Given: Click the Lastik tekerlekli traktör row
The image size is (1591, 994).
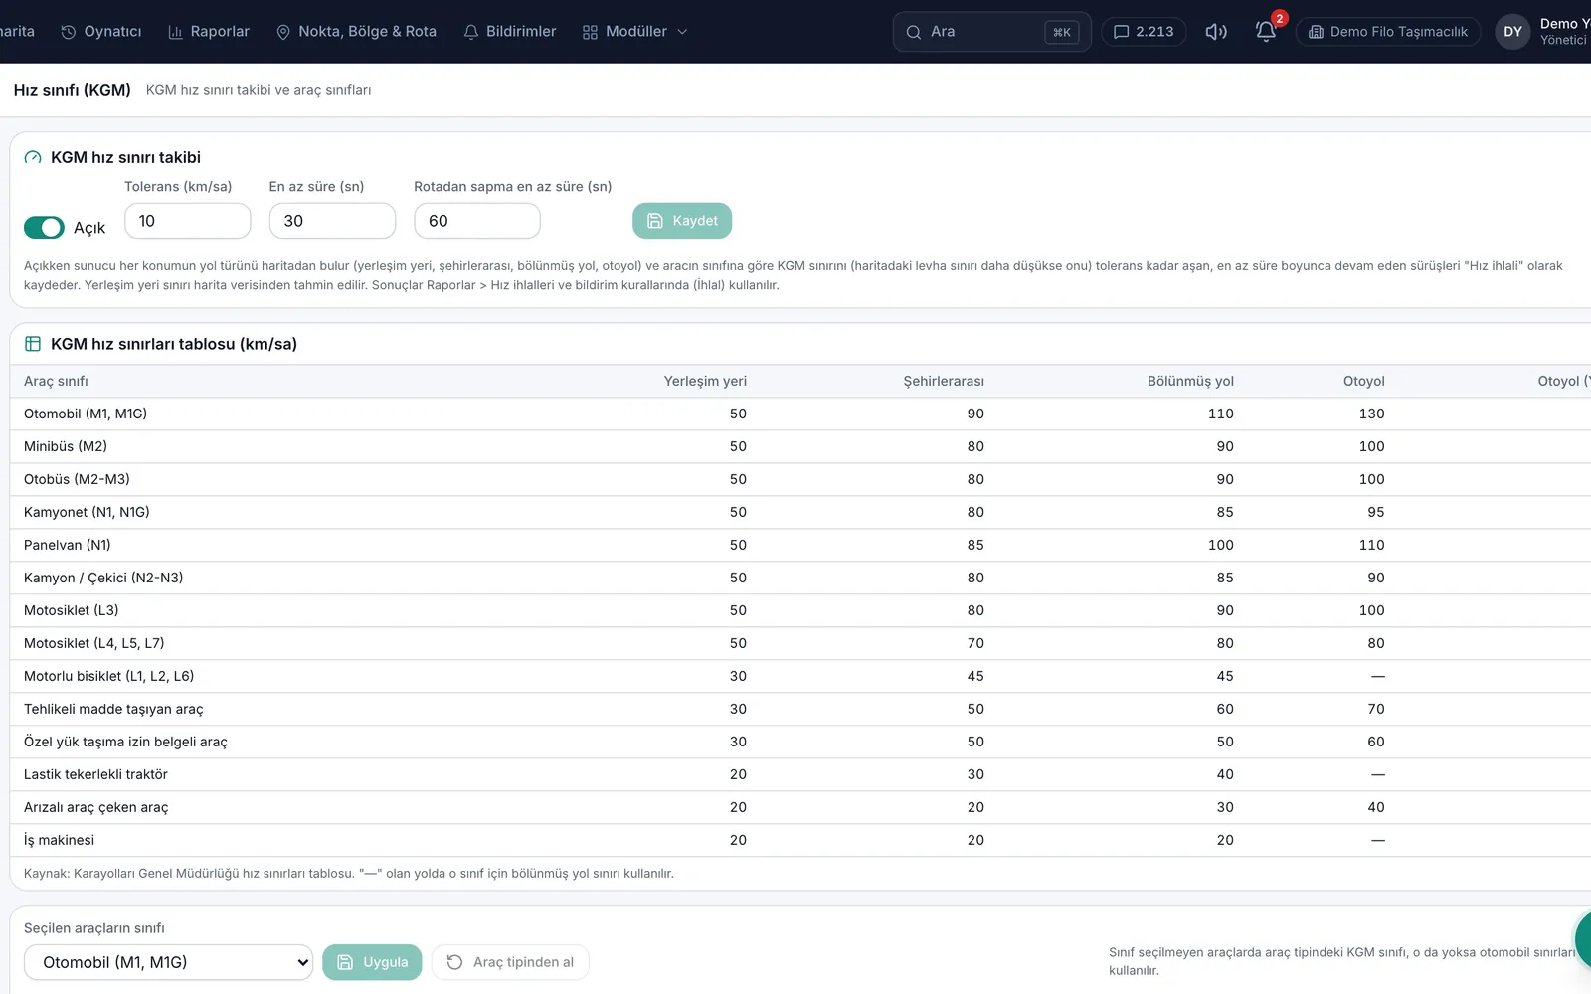Looking at the screenshot, I should click(800, 774).
